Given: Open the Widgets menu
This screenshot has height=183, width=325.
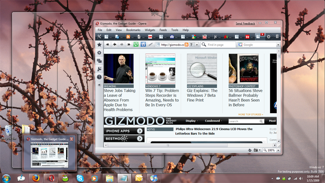Looking at the screenshot, I should tap(150, 30).
